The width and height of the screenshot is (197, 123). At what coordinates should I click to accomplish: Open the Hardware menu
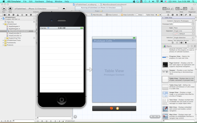(39, 2)
